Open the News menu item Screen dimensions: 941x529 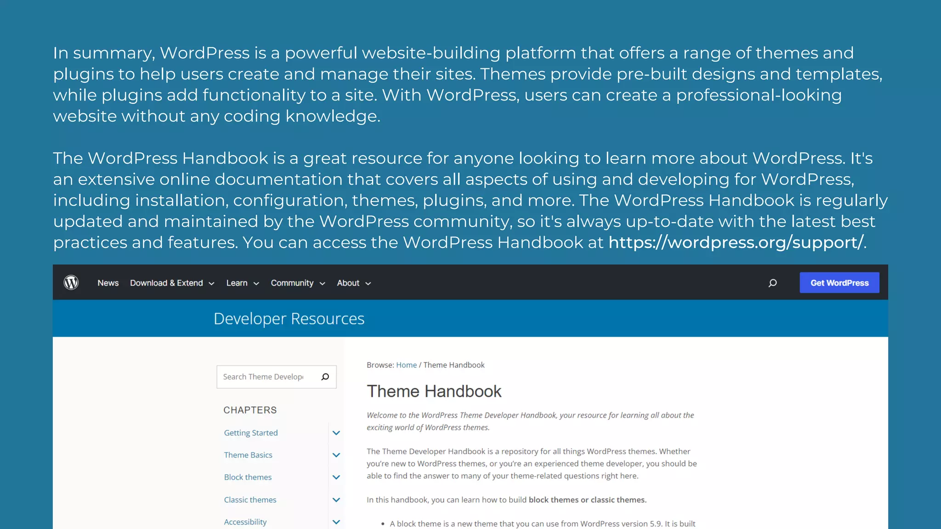coord(108,283)
